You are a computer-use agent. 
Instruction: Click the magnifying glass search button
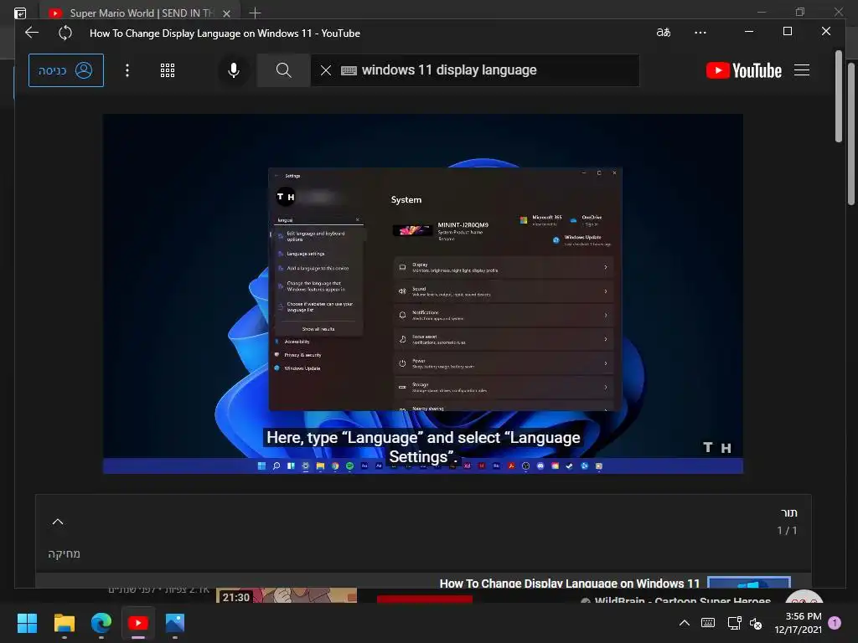point(283,70)
